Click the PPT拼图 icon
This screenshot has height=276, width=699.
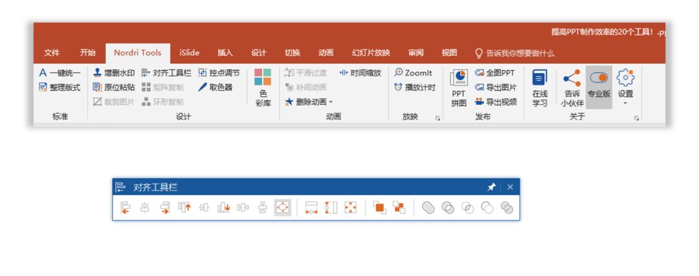coord(459,87)
